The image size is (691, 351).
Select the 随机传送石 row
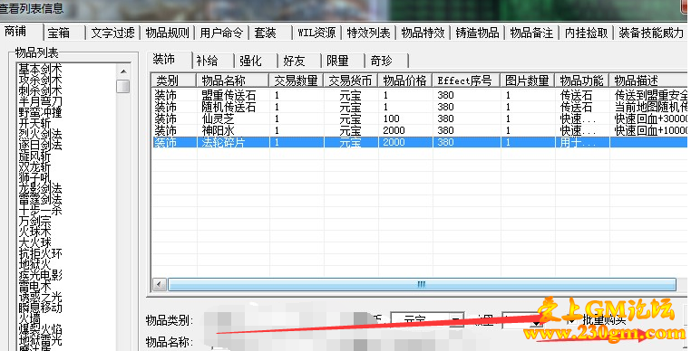click(x=419, y=107)
